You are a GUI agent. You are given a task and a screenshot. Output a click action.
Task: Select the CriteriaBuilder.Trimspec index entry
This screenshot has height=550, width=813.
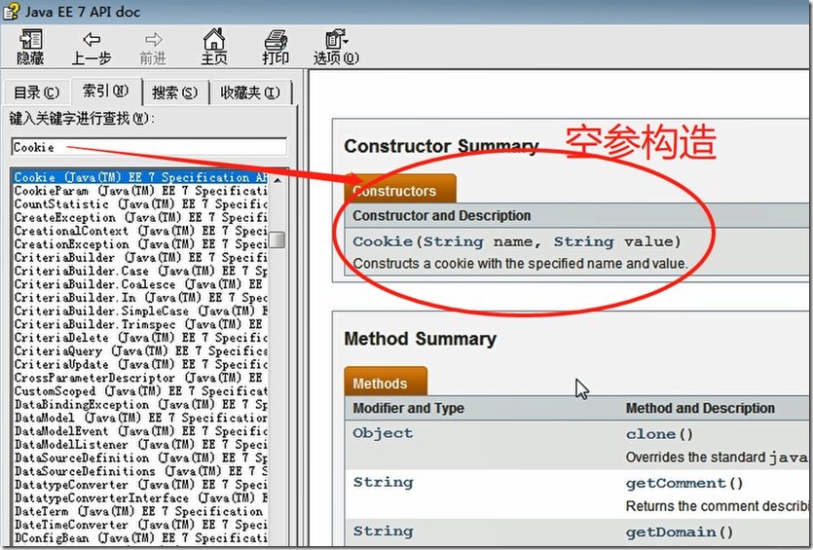pyautogui.click(x=140, y=324)
